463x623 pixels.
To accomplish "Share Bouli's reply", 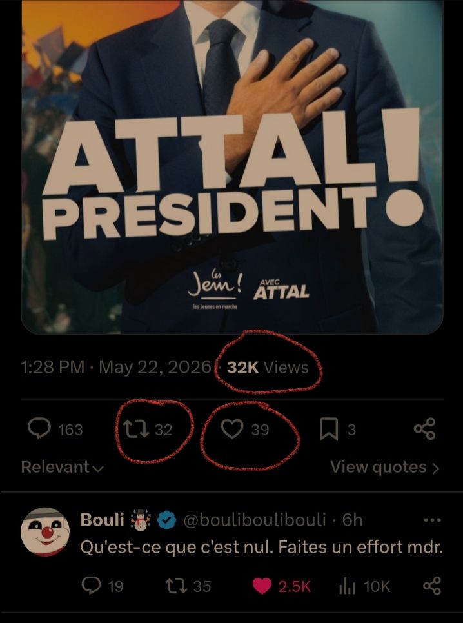I will click(432, 586).
